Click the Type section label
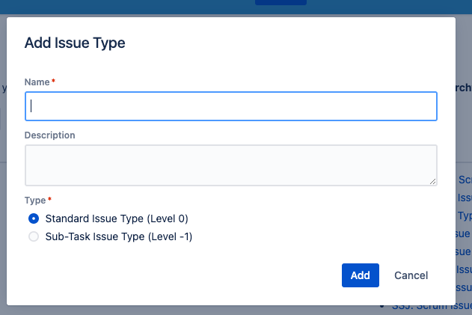This screenshot has height=315, width=472. point(35,201)
